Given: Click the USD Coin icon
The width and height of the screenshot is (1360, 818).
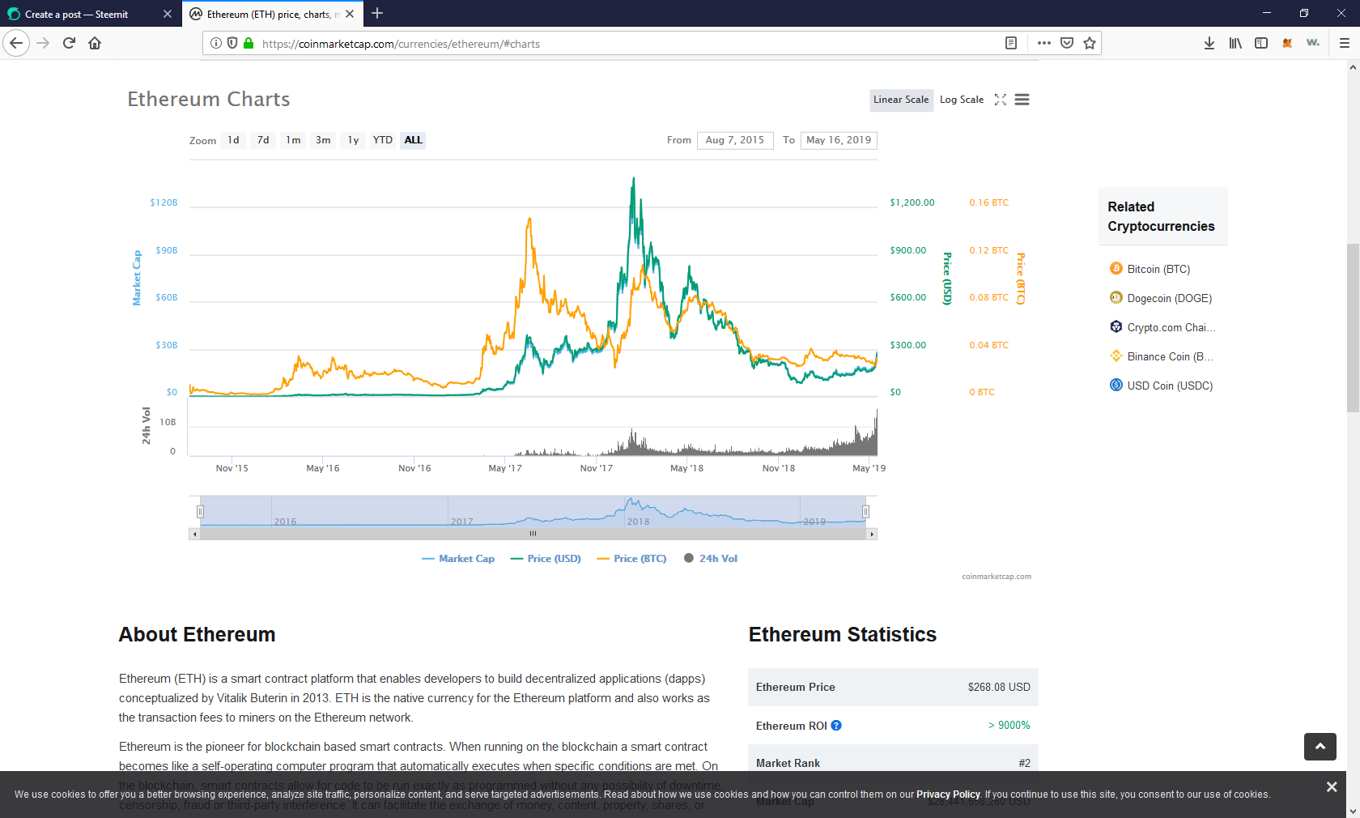Looking at the screenshot, I should pyautogui.click(x=1116, y=386).
